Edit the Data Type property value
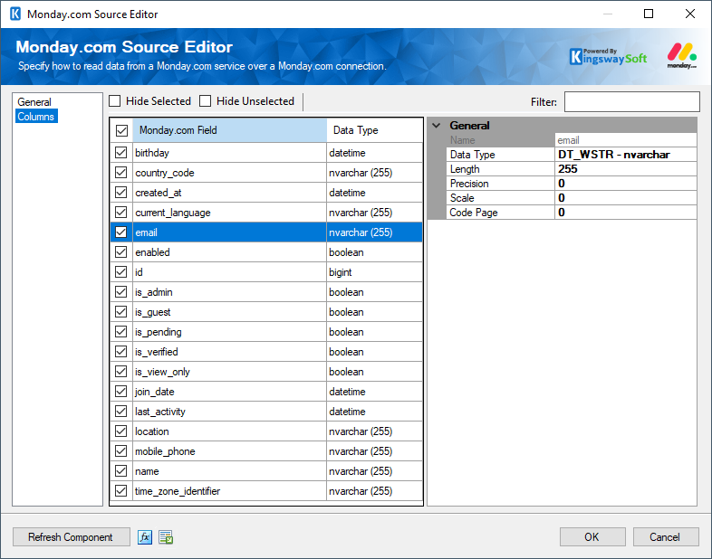This screenshot has height=559, width=712. [x=626, y=155]
